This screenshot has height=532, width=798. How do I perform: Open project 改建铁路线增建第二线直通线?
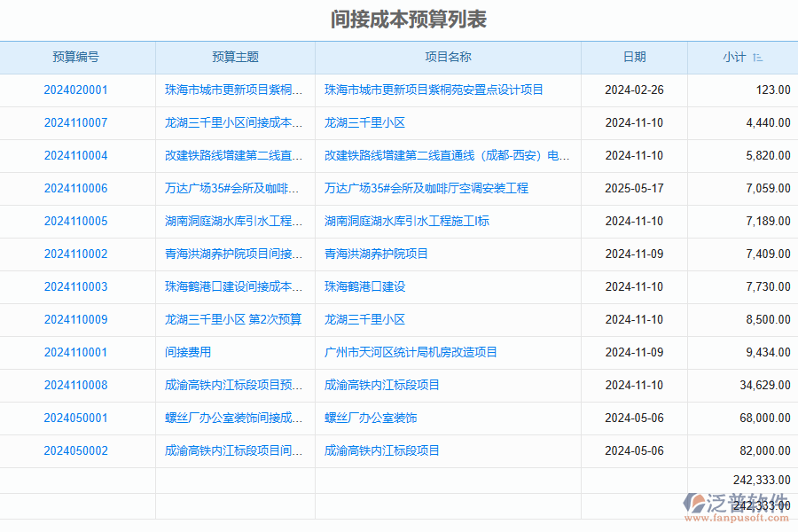pyautogui.click(x=447, y=156)
